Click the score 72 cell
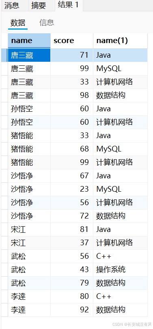 (x=72, y=216)
